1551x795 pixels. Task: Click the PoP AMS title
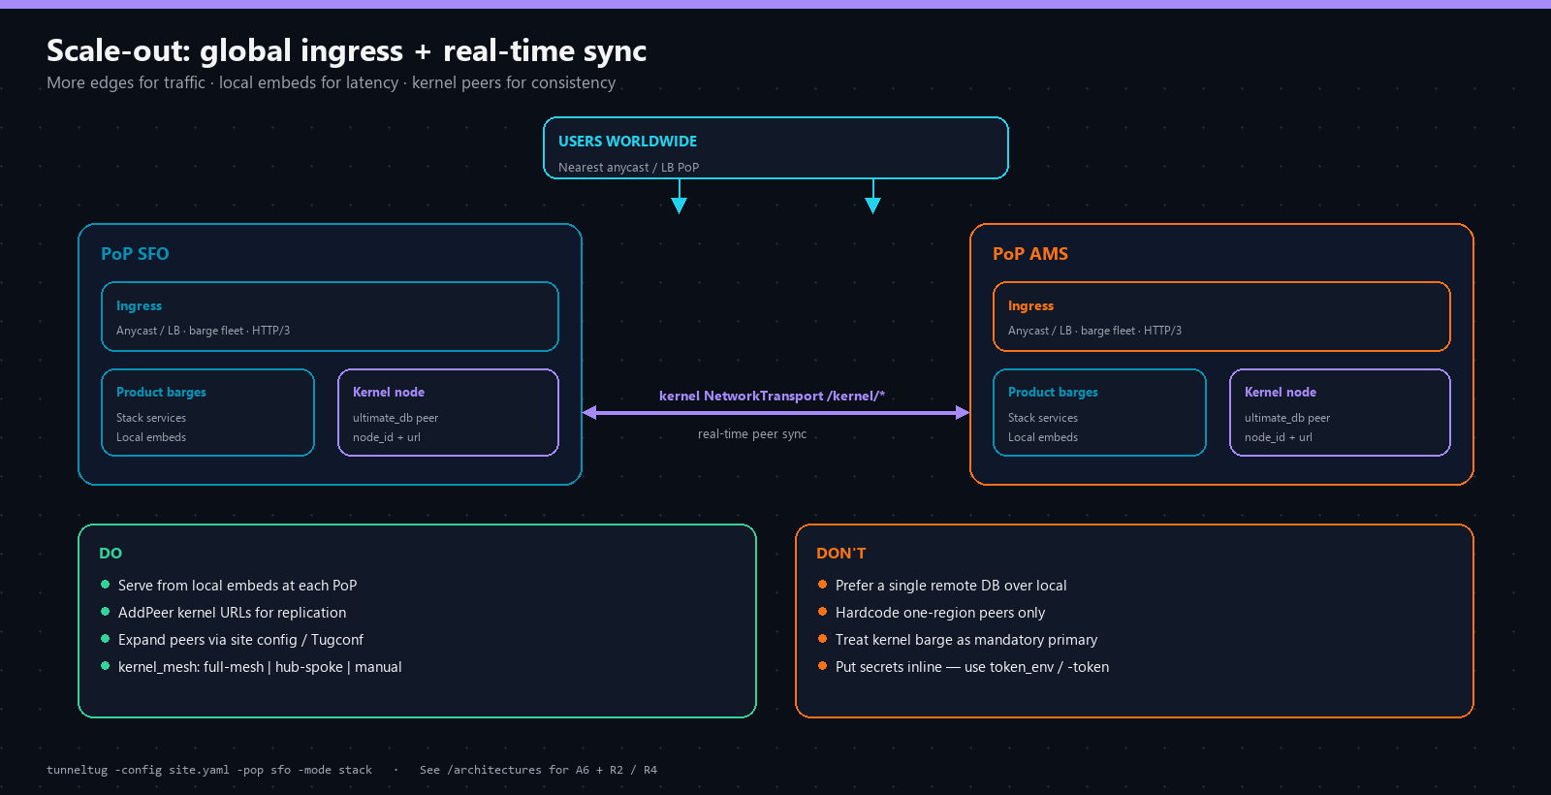click(1030, 254)
